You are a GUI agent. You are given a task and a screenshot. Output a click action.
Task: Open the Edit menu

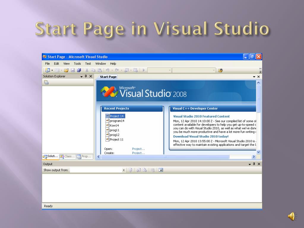tap(56, 64)
